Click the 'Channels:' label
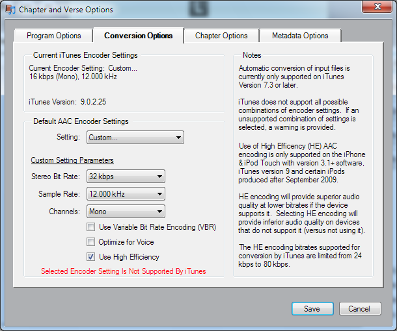The image size is (397, 331). [x=64, y=212]
